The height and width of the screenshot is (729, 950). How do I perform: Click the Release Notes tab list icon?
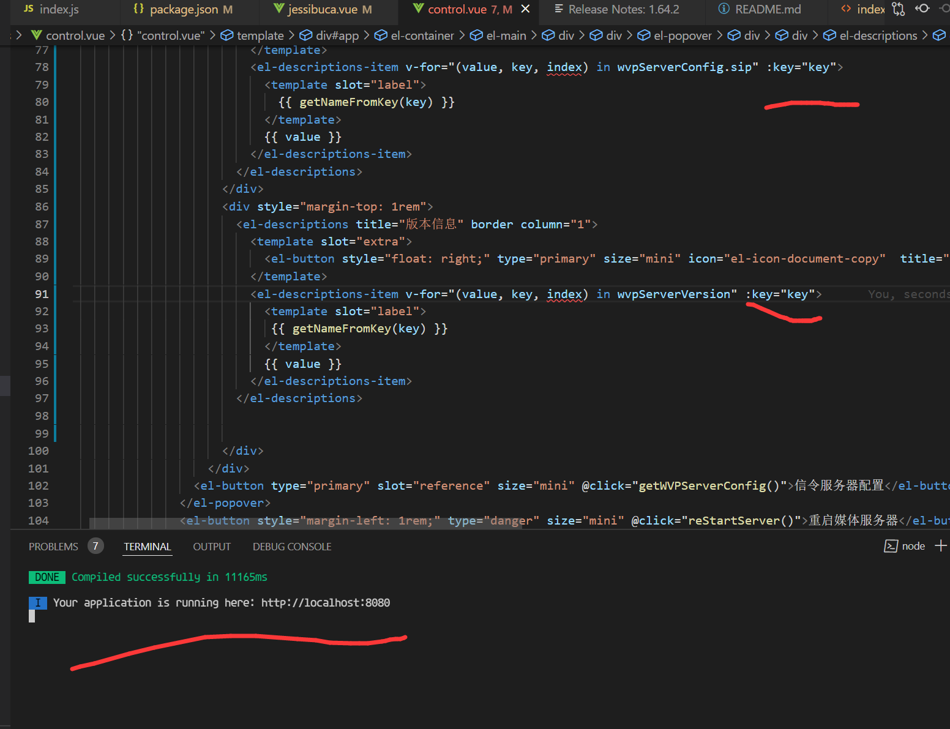click(559, 9)
